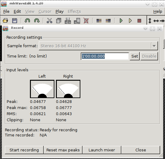Expand the Sample format dropdown arrow
Screen dimensions: 165x159
pos(154,46)
